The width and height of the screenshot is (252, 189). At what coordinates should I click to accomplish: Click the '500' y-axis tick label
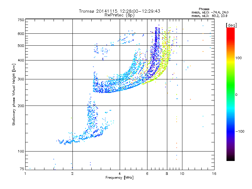[21, 46]
